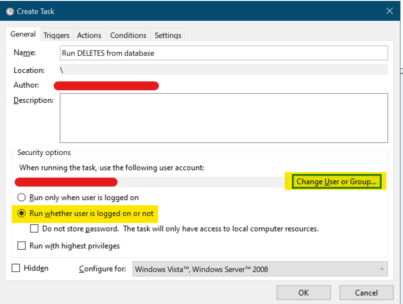Click the redacted user account field
The image size is (403, 304).
[150, 182]
